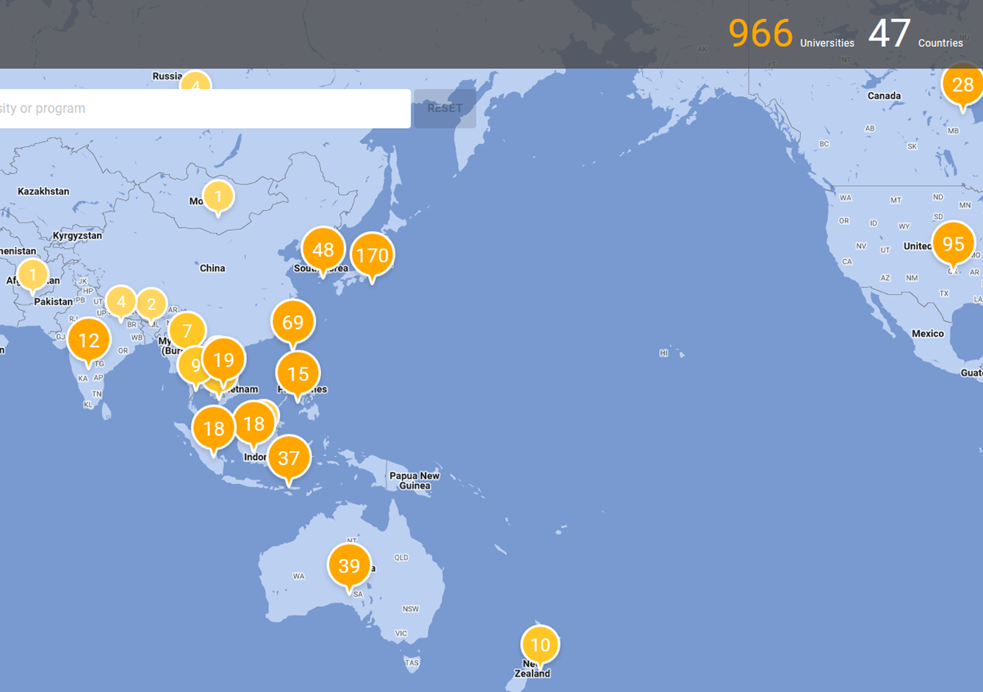Open the New Zealand marker showing 10
983x692 pixels.
pyautogui.click(x=540, y=644)
